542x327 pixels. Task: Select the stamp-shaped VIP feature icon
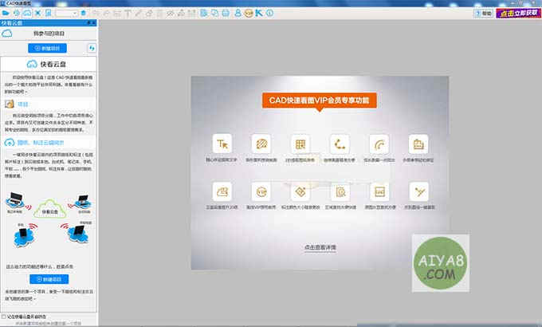coord(418,144)
